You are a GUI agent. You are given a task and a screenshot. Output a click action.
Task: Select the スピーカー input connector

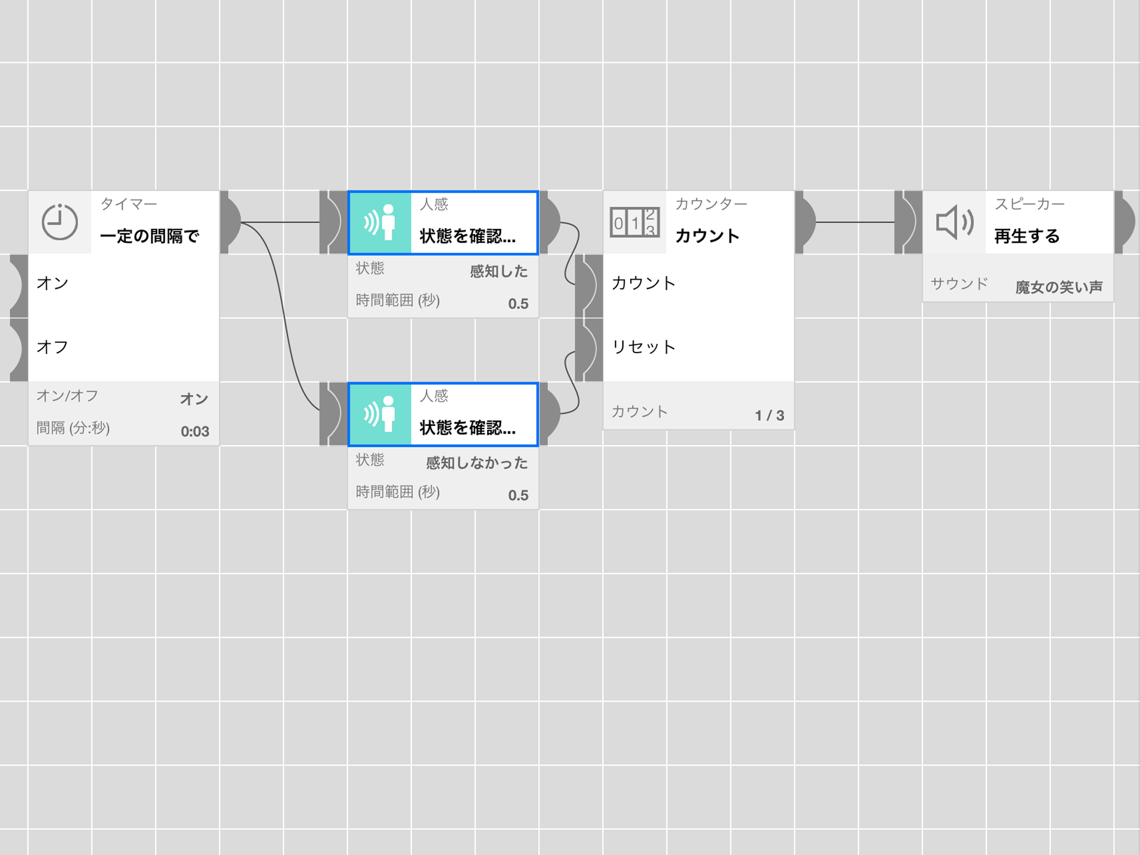pos(908,222)
